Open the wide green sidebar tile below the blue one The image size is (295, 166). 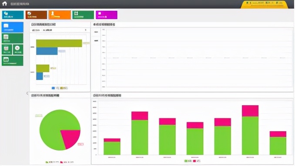pyautogui.click(x=13, y=38)
